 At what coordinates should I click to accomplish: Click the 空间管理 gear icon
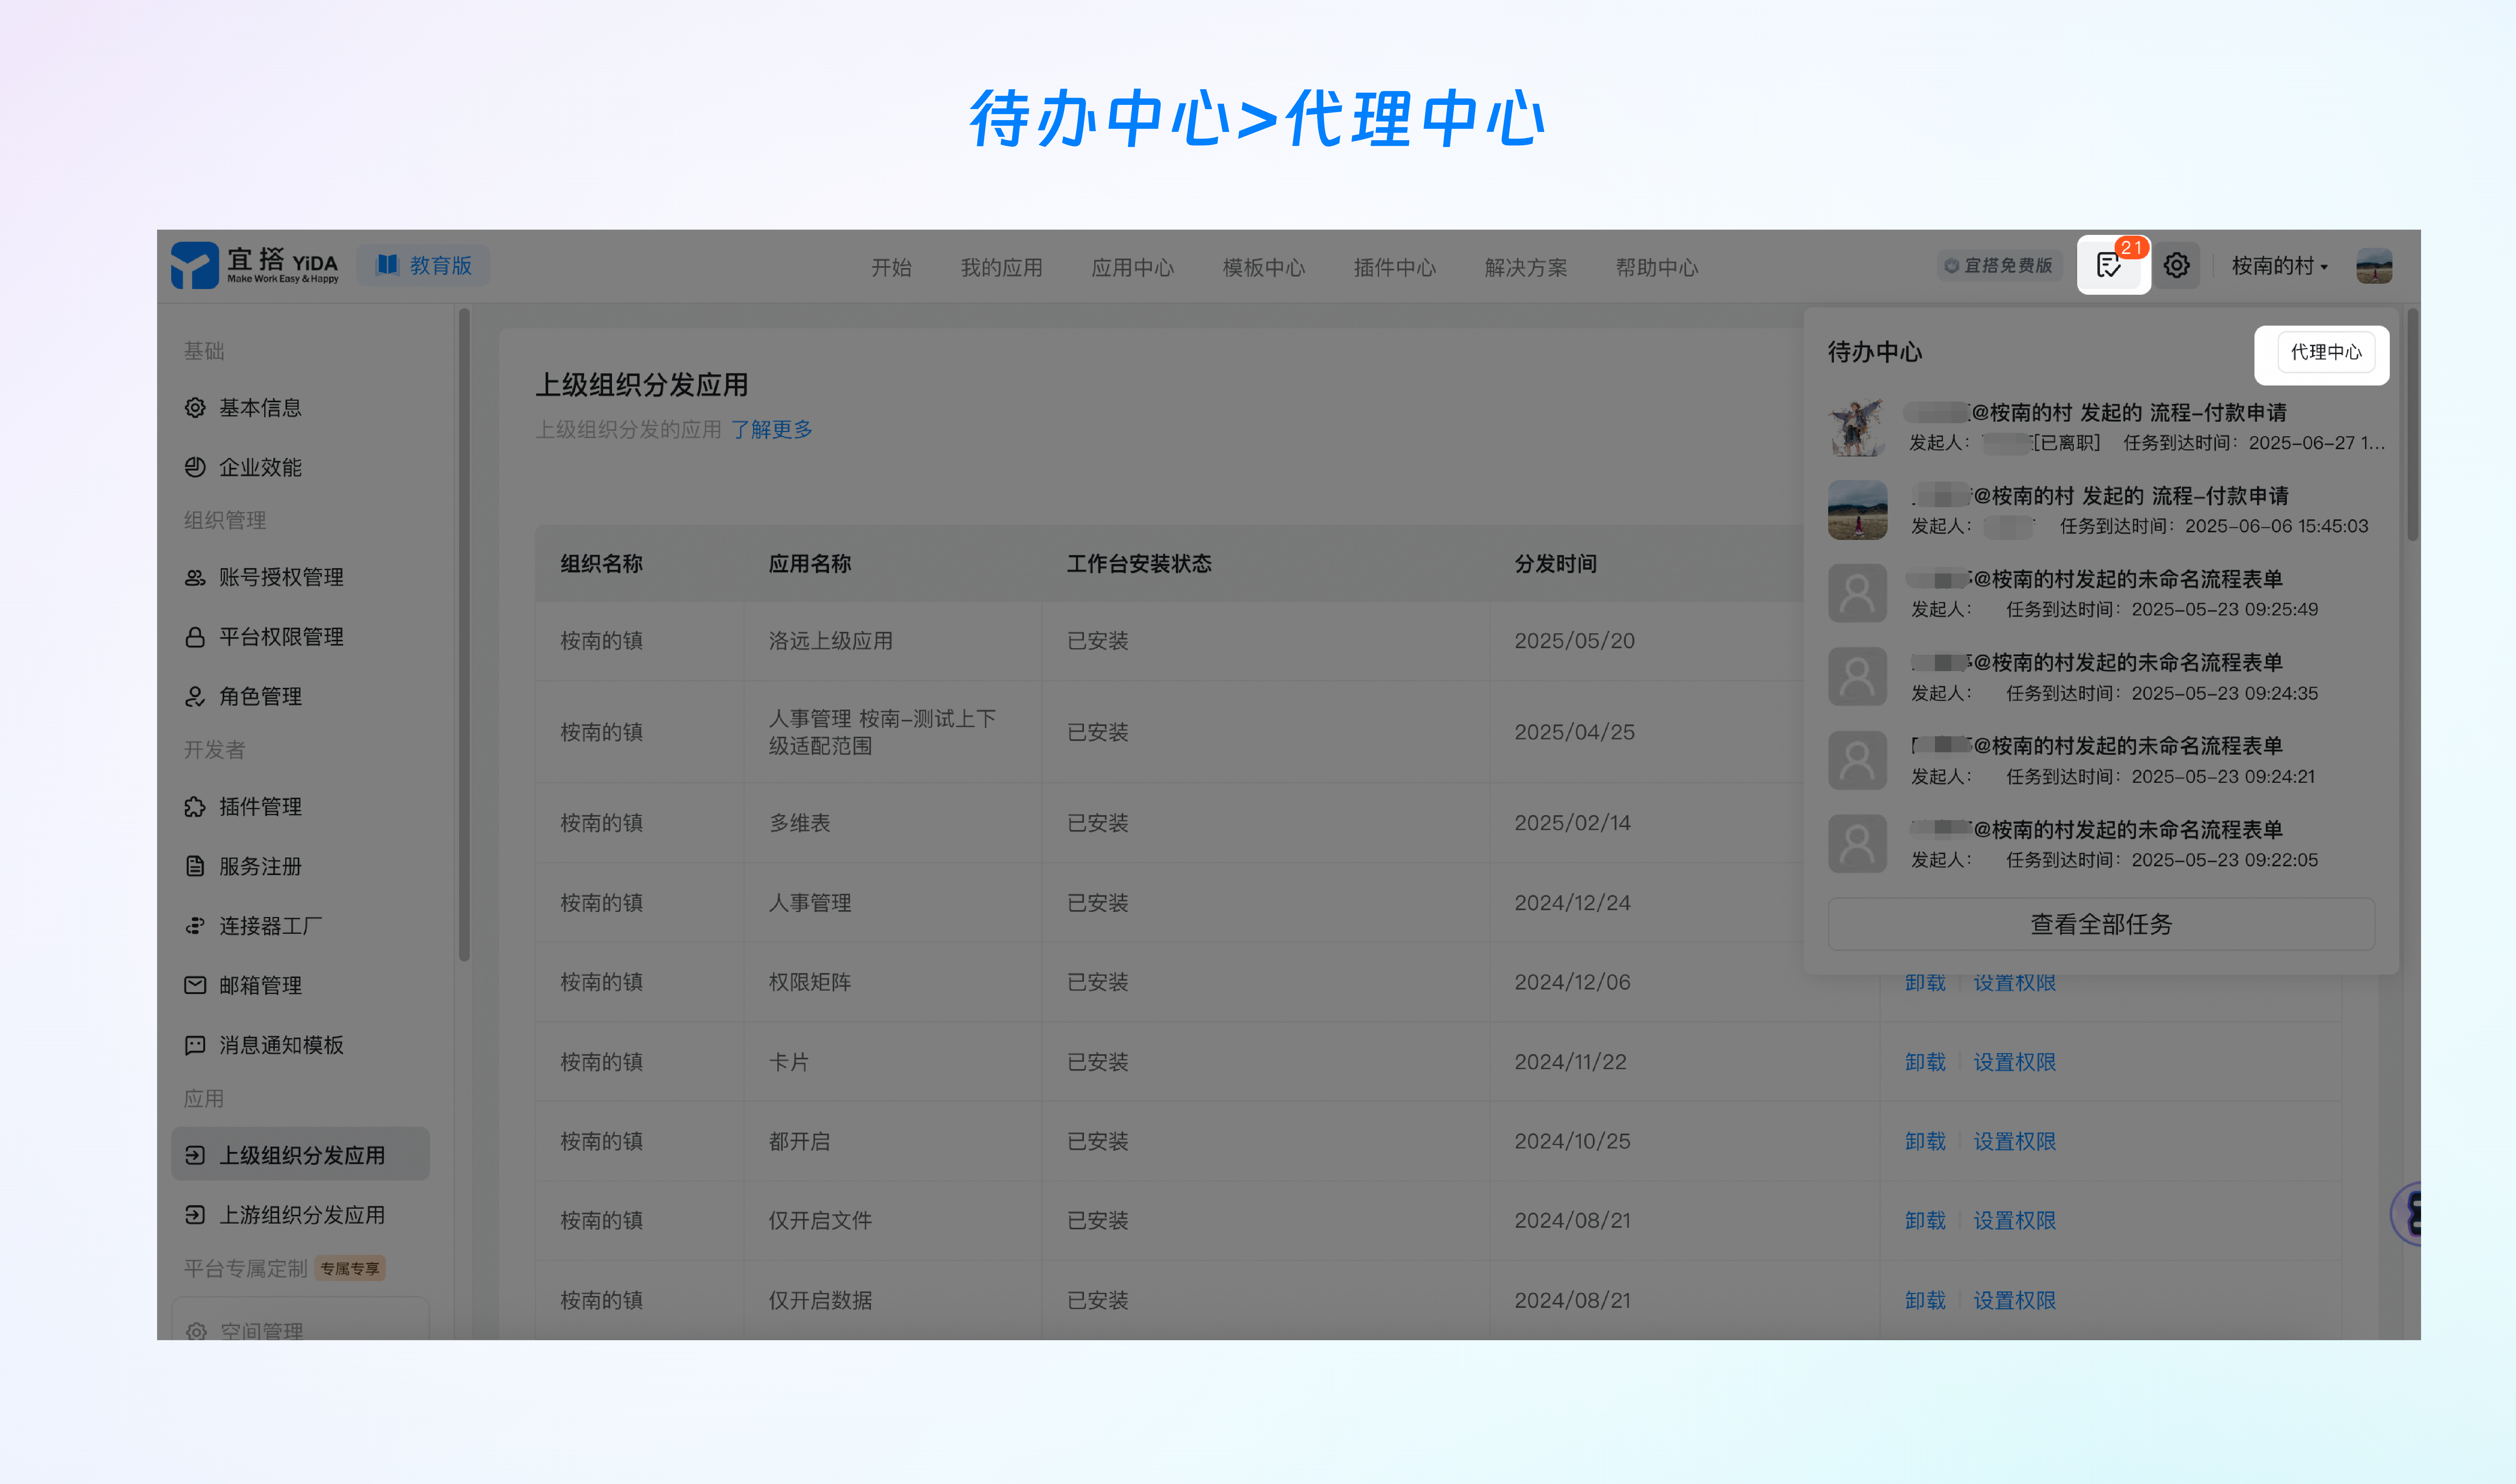point(196,1331)
